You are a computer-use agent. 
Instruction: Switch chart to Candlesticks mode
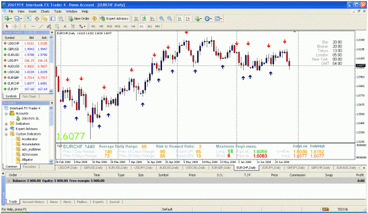click(144, 18)
